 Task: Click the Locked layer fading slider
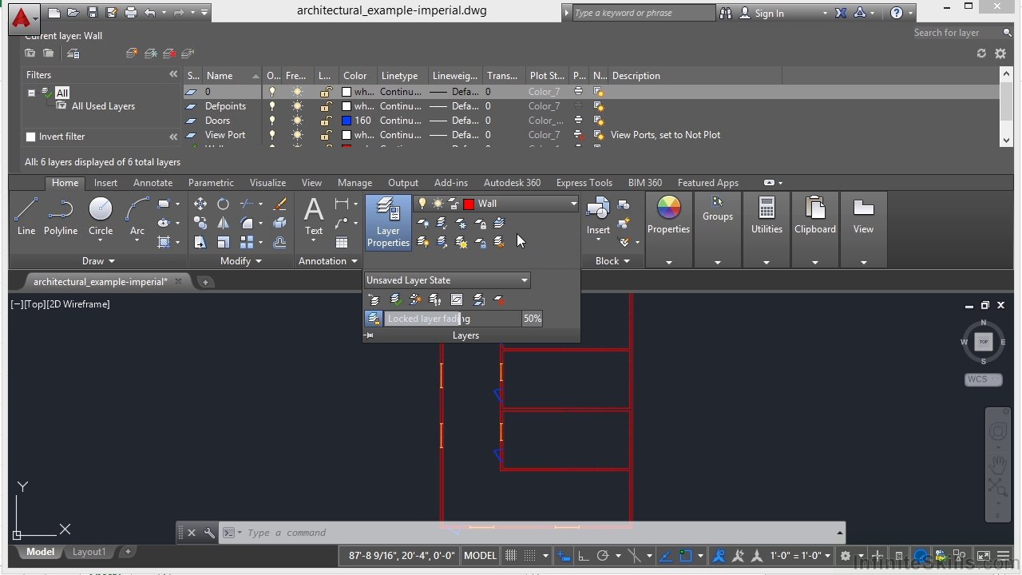(x=453, y=319)
